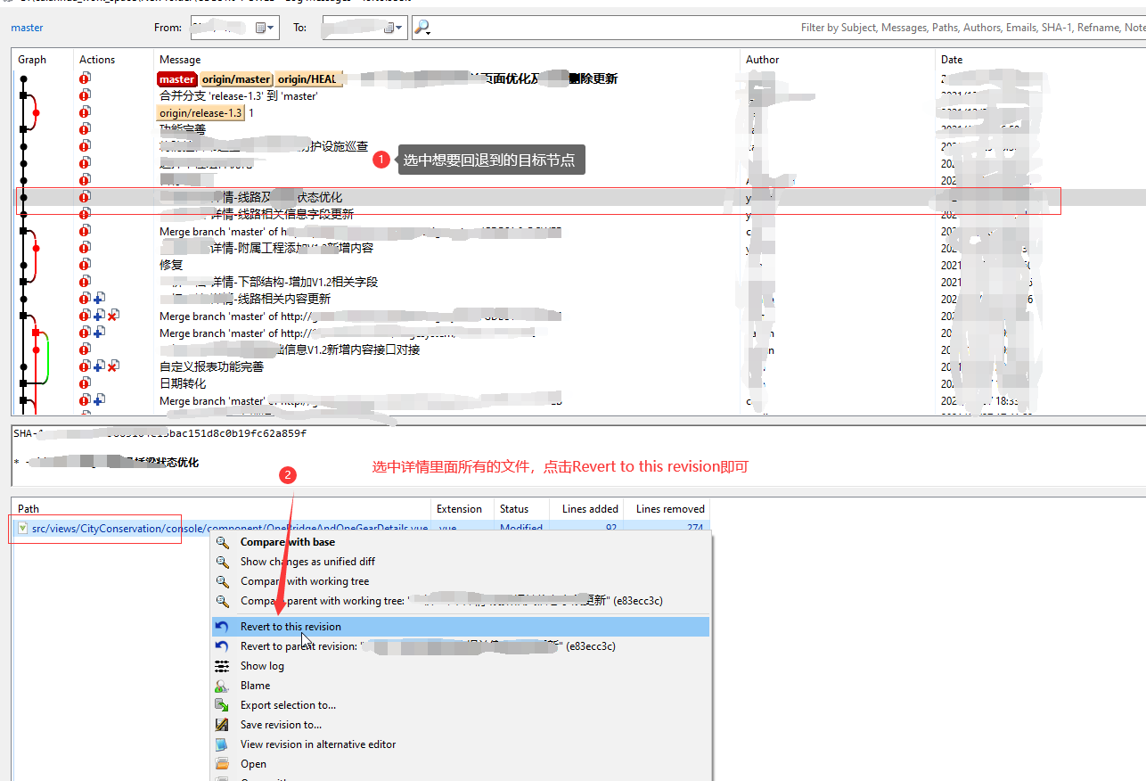Choose Show changes as unified diff
The image size is (1146, 781).
click(x=307, y=562)
